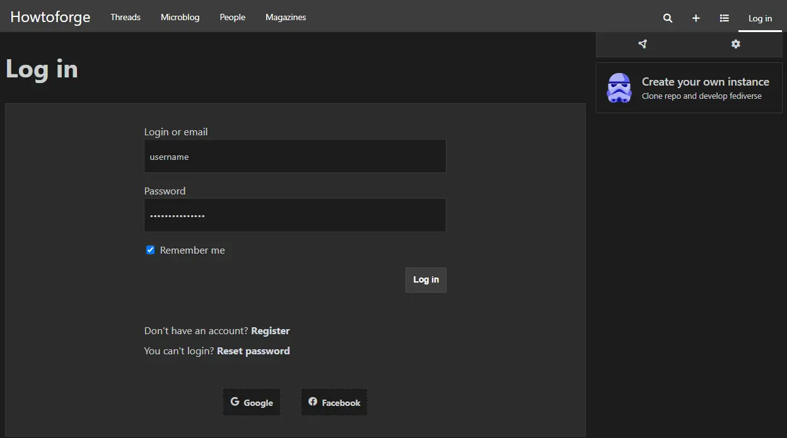Image resolution: width=787 pixels, height=438 pixels.
Task: Open the list view icon
Action: [x=724, y=18]
